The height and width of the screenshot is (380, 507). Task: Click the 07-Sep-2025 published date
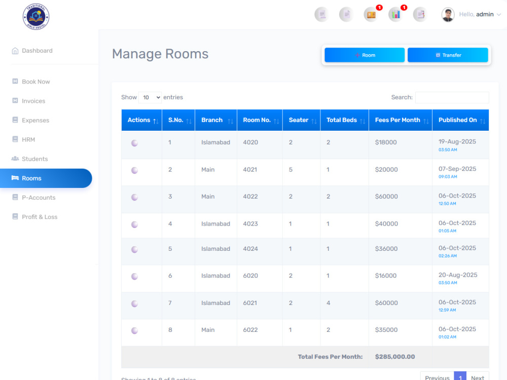(x=457, y=169)
